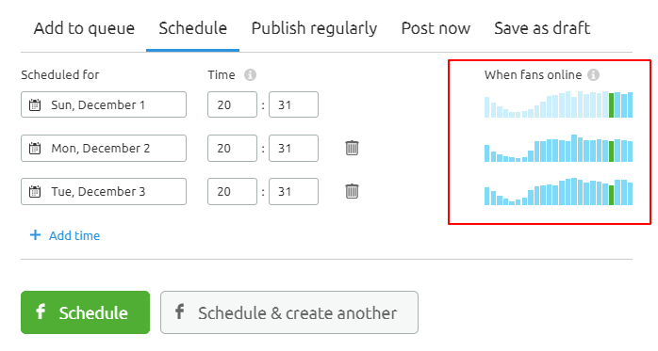
Task: Open the Tue, December 3 date picker
Action: tap(104, 192)
